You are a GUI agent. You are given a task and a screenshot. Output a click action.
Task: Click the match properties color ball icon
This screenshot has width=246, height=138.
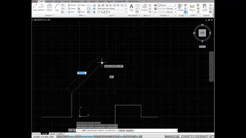point(155,5)
